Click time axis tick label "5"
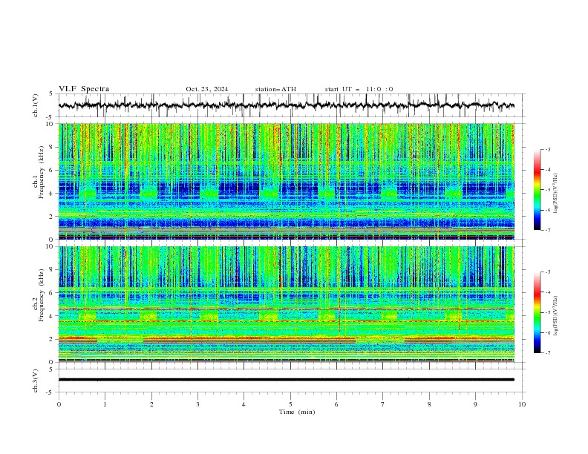Screen dimensions: 588x454 290,404
